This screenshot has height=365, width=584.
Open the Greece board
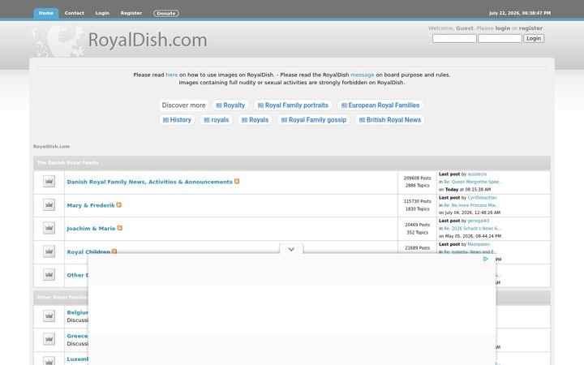(77, 336)
